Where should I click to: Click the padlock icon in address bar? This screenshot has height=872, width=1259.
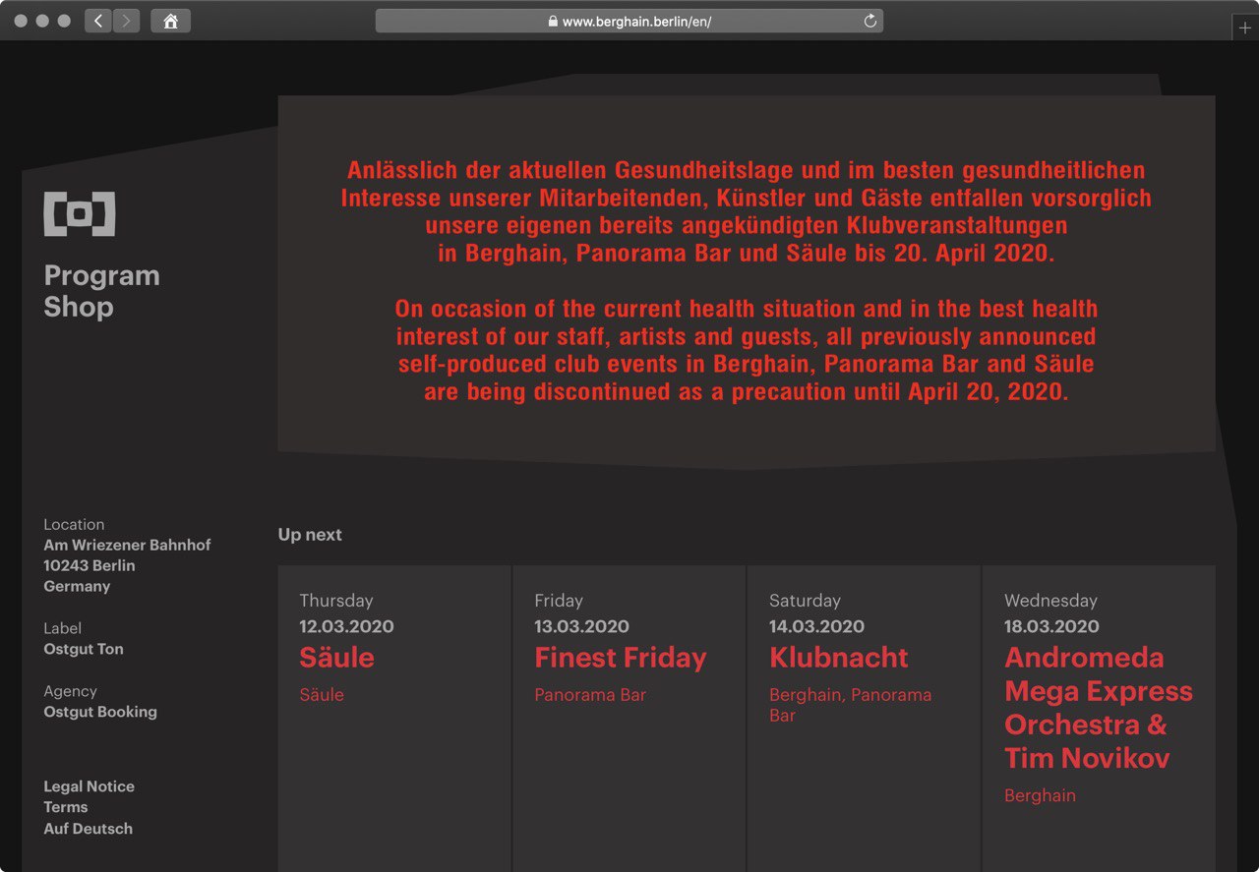553,21
